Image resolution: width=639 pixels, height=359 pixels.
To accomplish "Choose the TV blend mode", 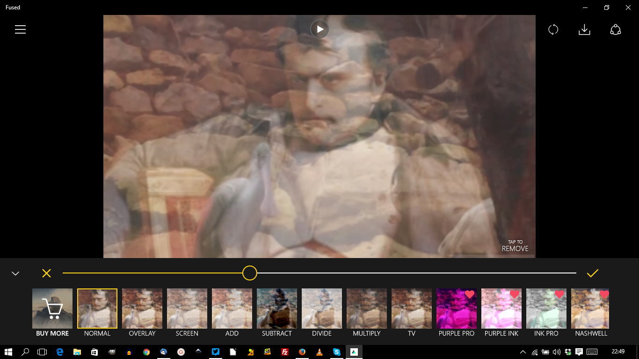I will pos(412,309).
